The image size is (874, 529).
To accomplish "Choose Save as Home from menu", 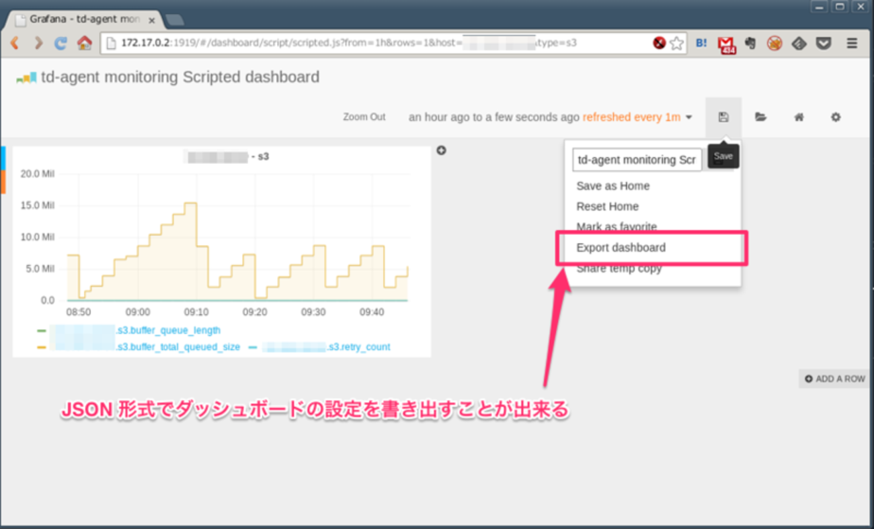I will (x=613, y=186).
